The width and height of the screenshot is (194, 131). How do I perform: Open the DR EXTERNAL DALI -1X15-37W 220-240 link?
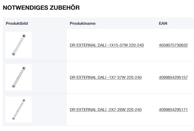point(107,45)
